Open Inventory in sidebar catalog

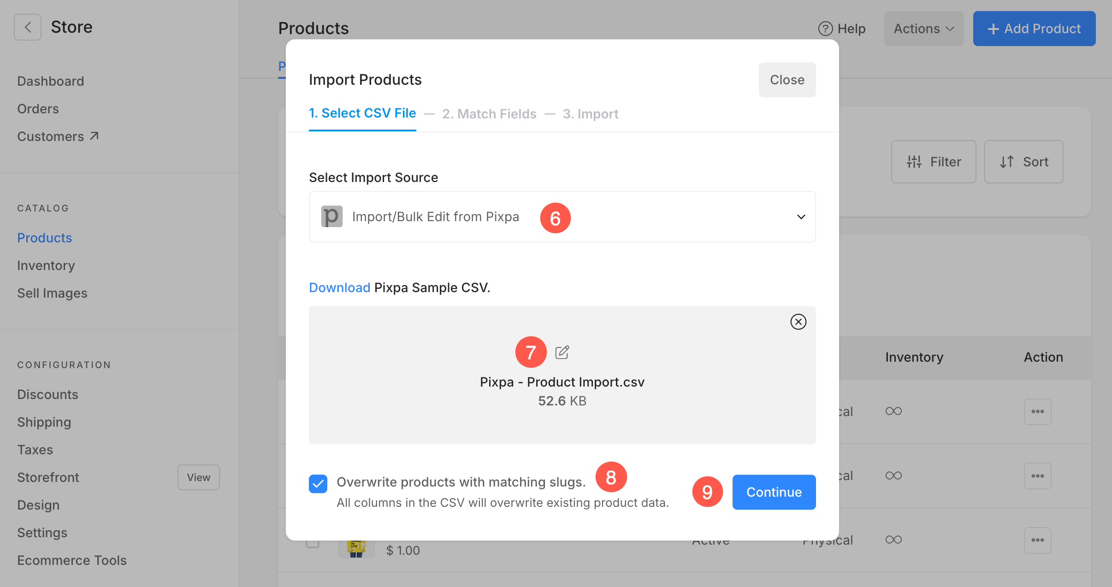[46, 265]
